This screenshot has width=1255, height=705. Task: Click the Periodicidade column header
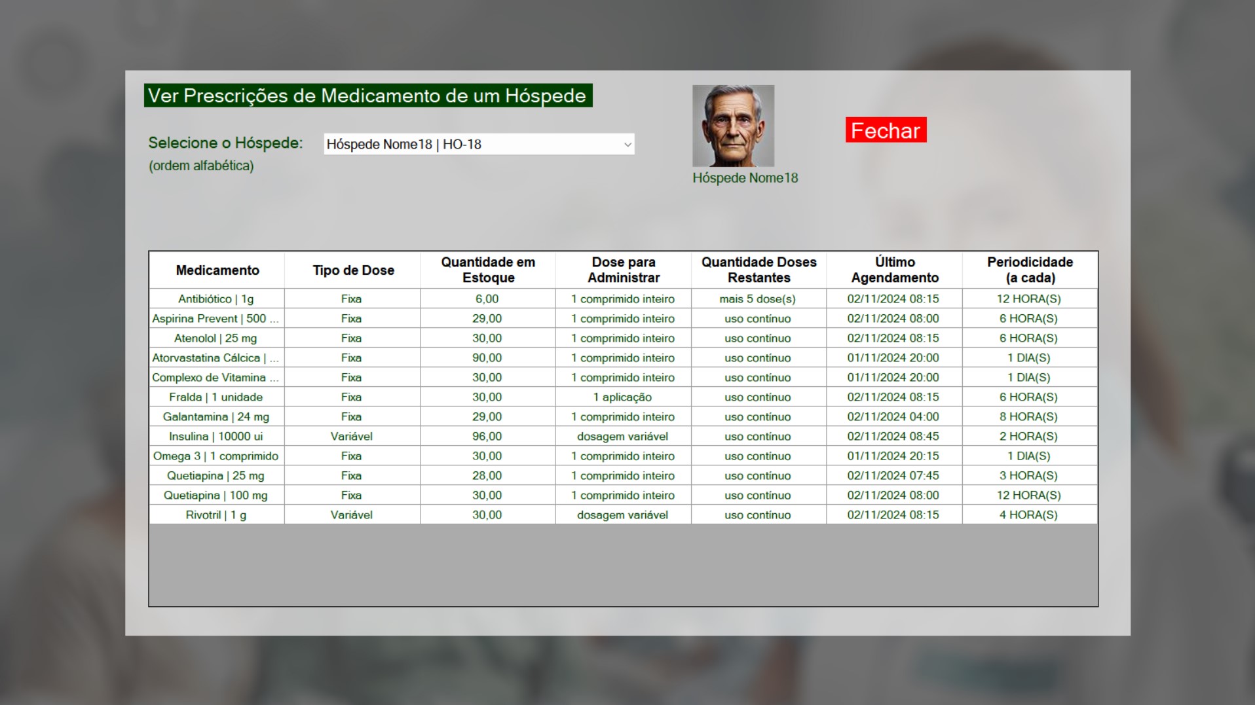[1030, 270]
